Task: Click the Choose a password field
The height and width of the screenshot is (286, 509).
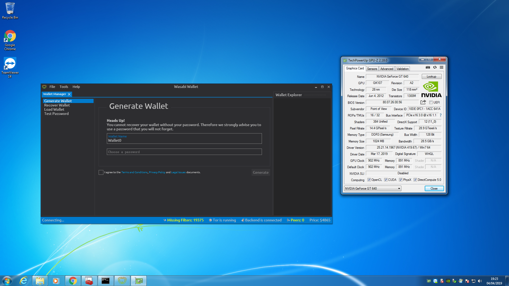Action: [x=184, y=152]
